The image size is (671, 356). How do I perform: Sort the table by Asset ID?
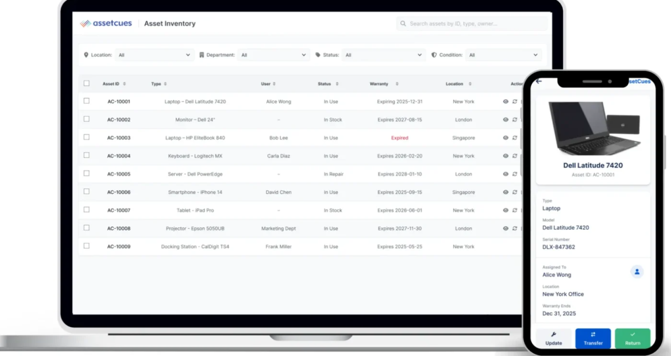click(124, 84)
